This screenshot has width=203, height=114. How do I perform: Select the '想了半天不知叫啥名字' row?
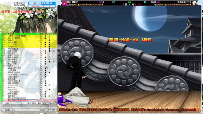click(29, 98)
